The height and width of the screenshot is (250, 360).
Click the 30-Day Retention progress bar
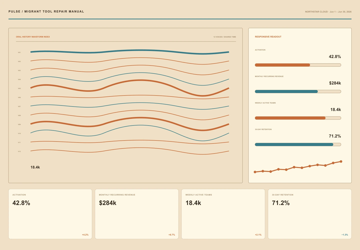point(298,144)
